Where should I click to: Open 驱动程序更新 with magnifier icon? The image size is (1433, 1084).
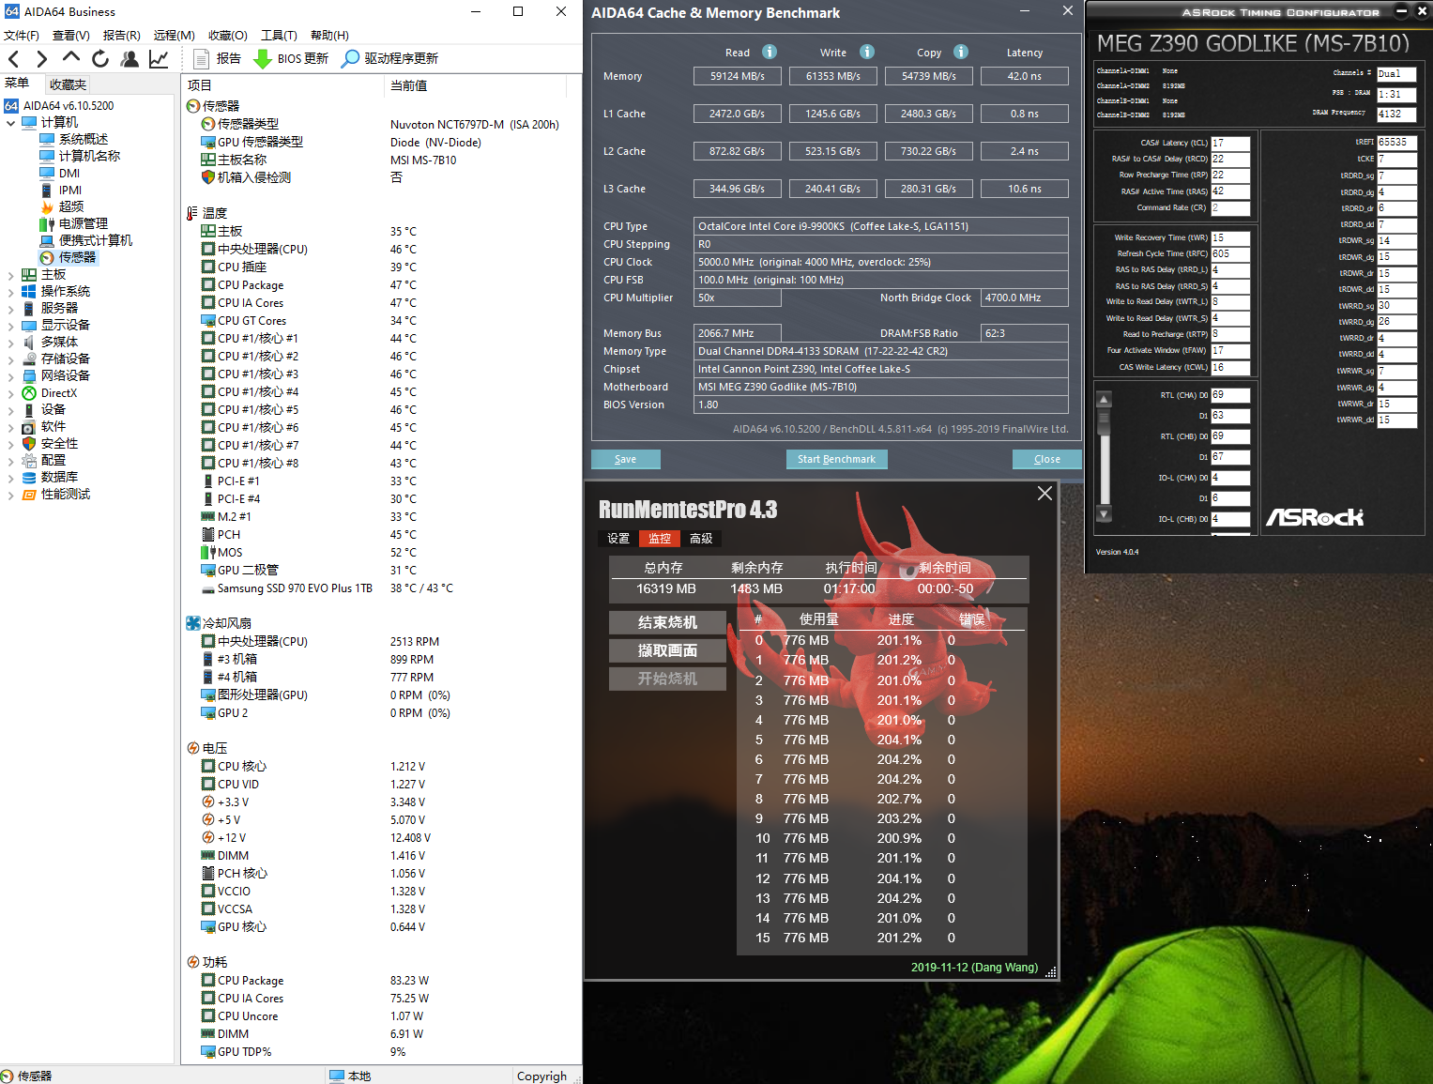tap(389, 59)
